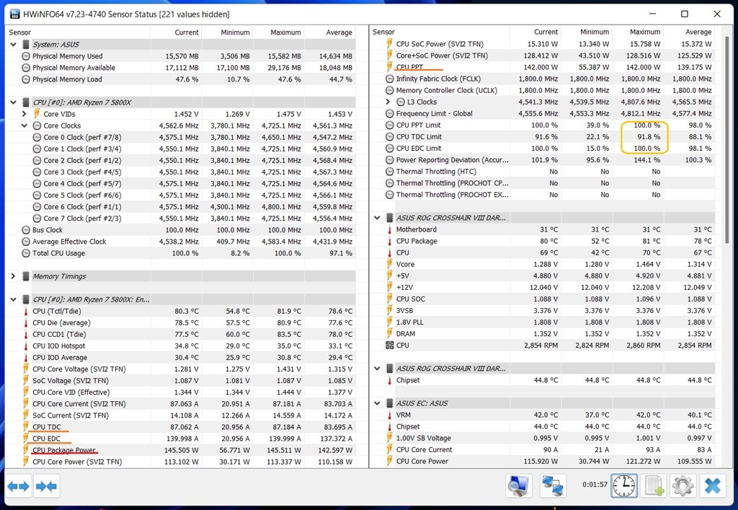The image size is (738, 510).
Task: Collapse the Core Clocks row
Action: [x=24, y=126]
